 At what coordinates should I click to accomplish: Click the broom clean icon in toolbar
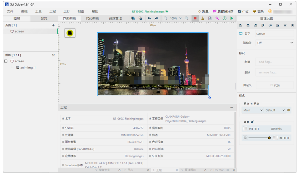pyautogui.click(x=203, y=18)
